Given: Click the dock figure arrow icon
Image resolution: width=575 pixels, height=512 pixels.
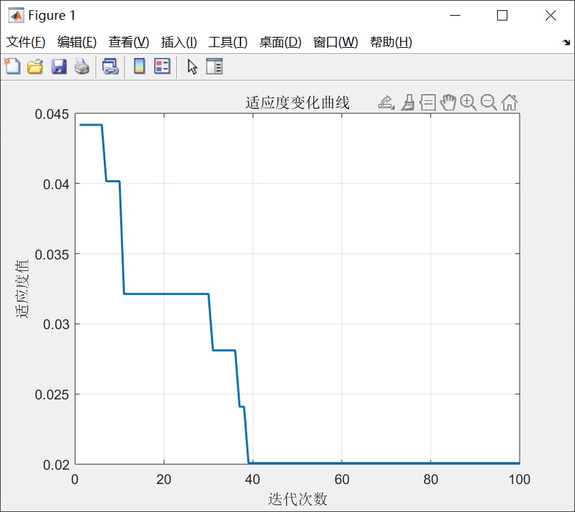Looking at the screenshot, I should [566, 42].
